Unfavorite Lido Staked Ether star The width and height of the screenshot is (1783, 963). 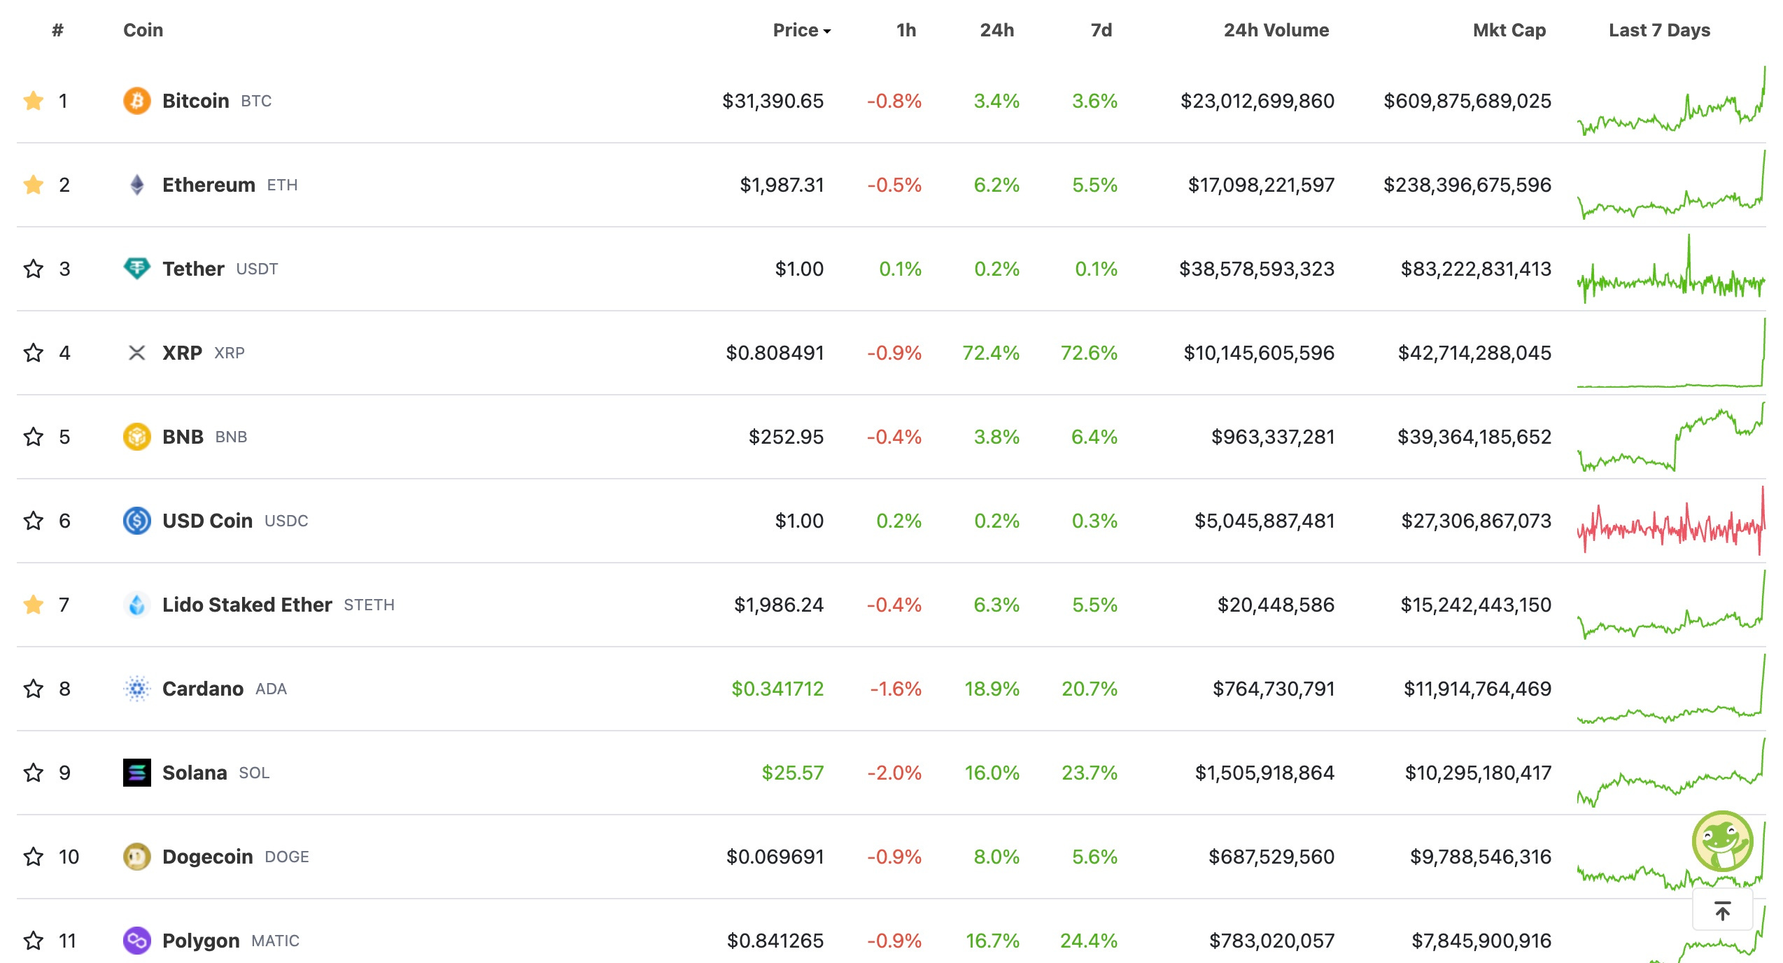click(34, 605)
